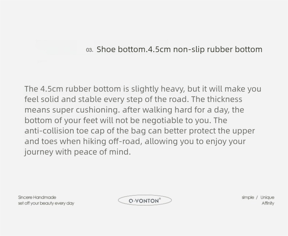Click the "Sincere Handmade" text

tap(37, 197)
